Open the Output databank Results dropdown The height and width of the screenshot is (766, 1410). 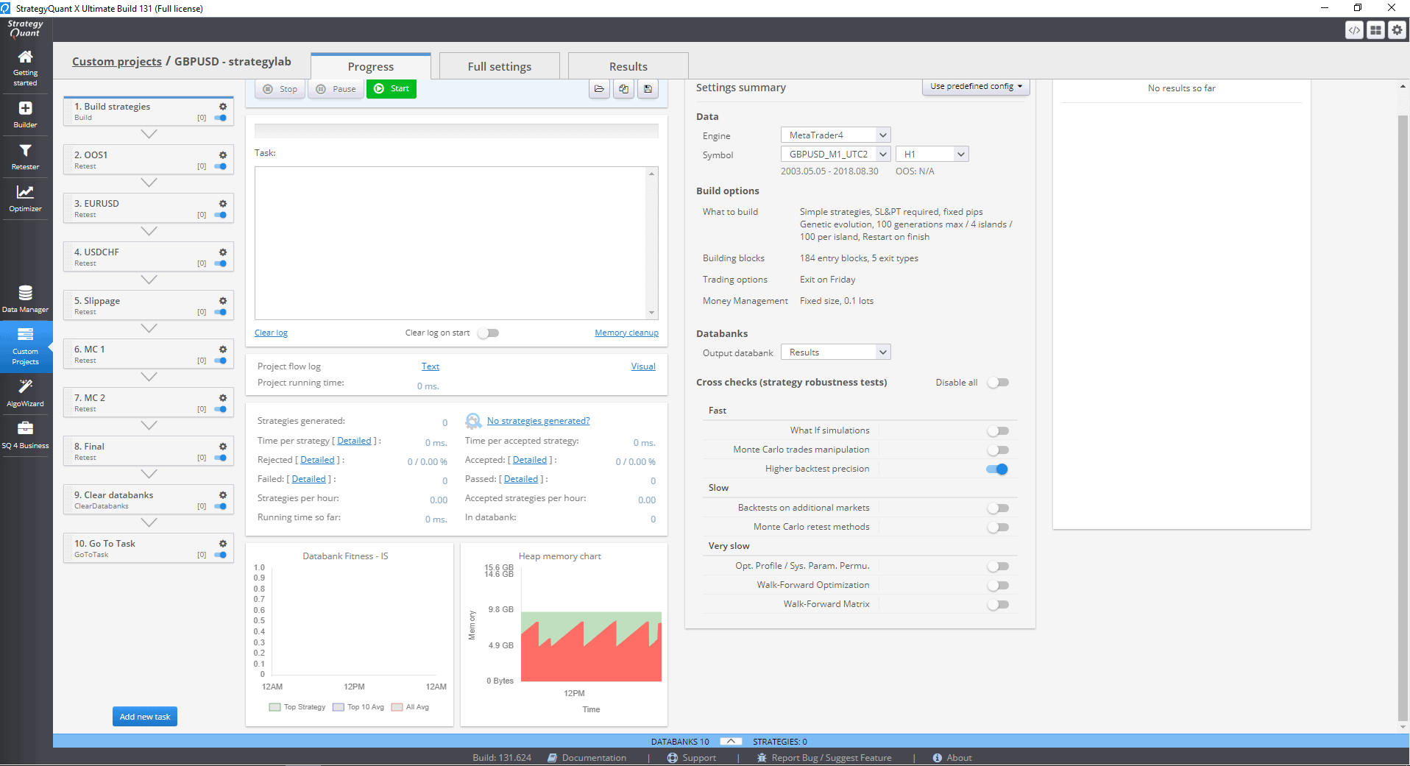click(835, 352)
